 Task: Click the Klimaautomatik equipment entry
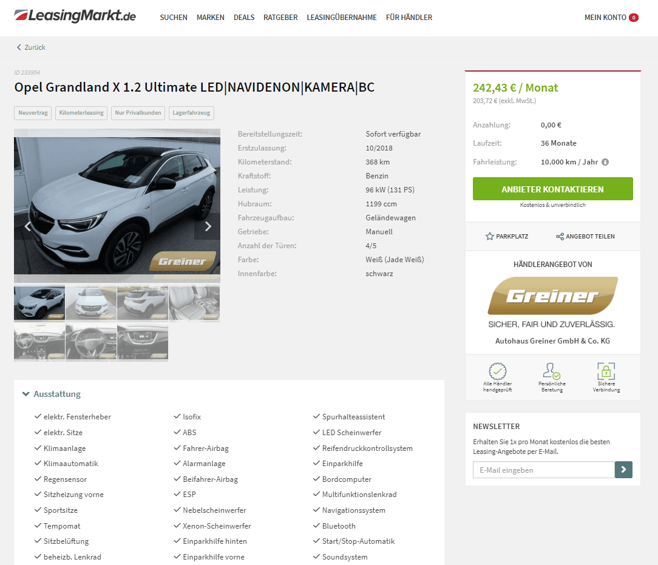click(x=71, y=464)
